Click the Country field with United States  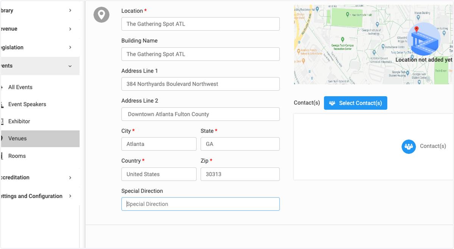pos(159,174)
